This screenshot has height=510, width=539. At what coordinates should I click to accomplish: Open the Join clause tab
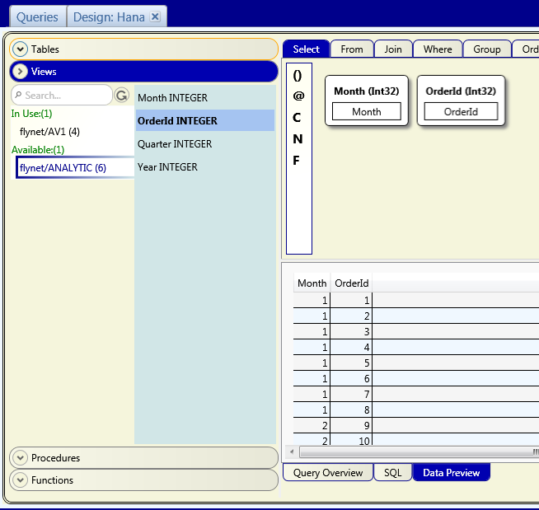tap(393, 49)
